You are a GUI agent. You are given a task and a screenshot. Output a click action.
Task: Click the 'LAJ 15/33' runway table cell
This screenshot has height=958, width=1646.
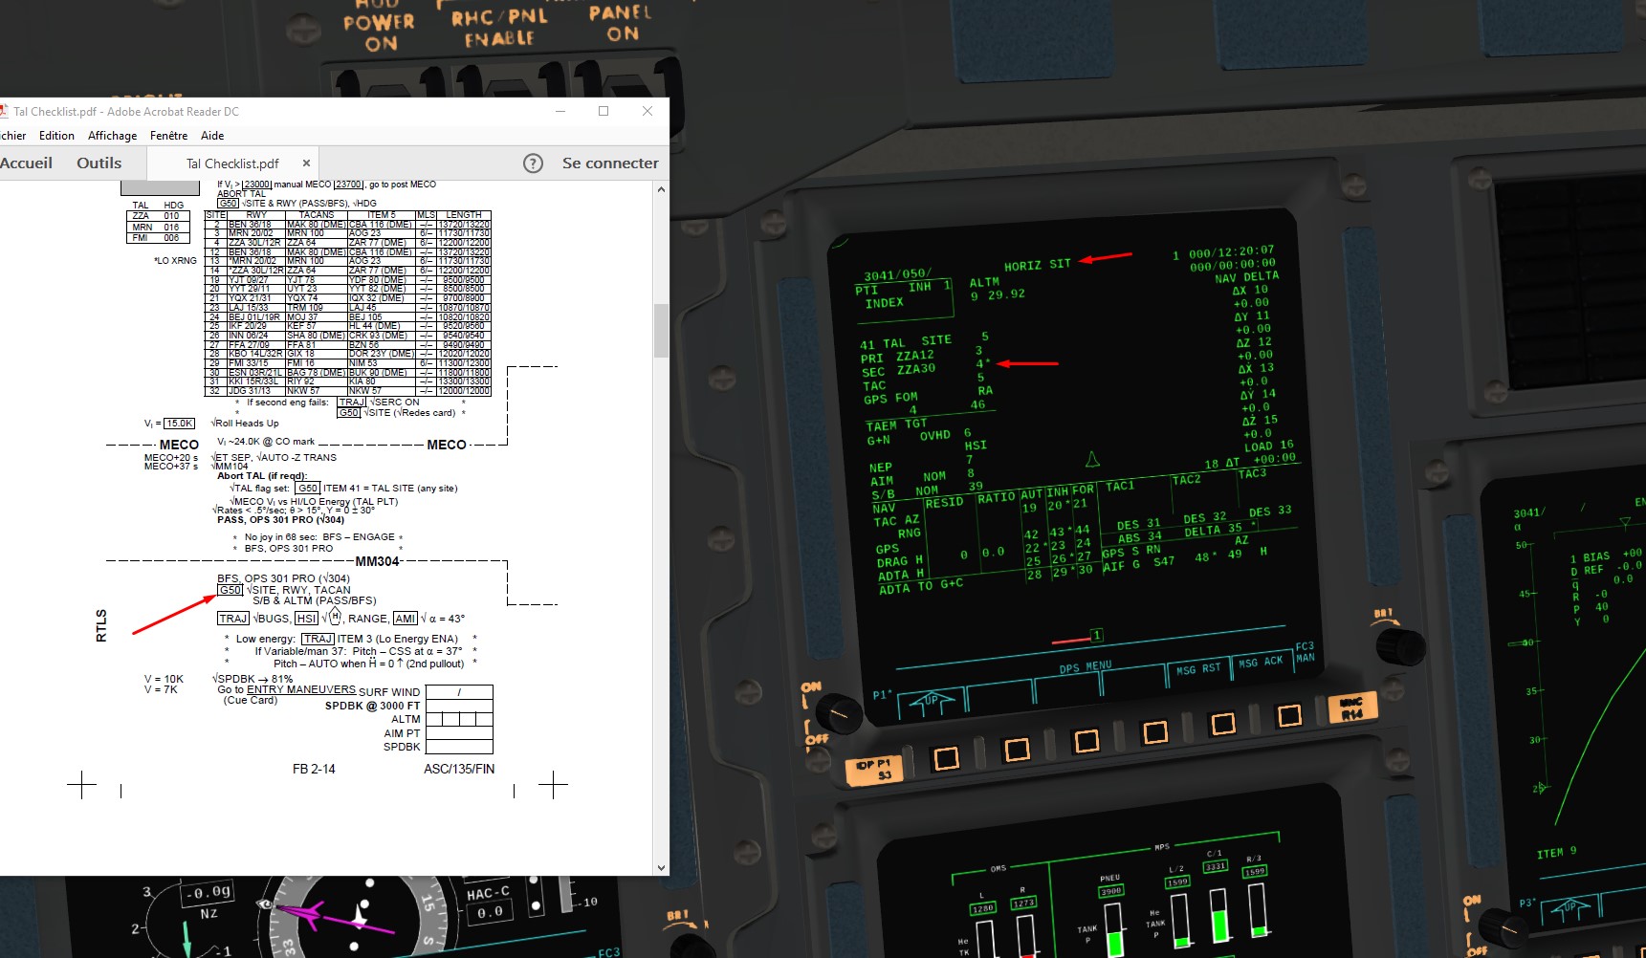(256, 307)
